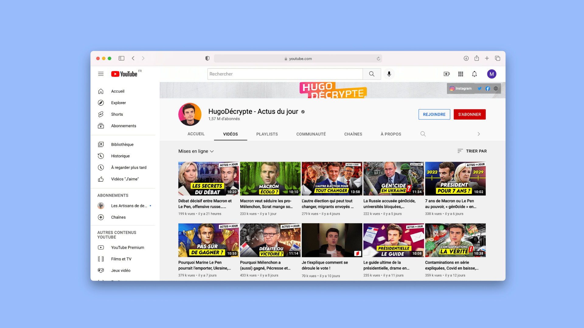This screenshot has width=584, height=328.
Task: Open the Safari privacy shield report
Action: pyautogui.click(x=207, y=58)
